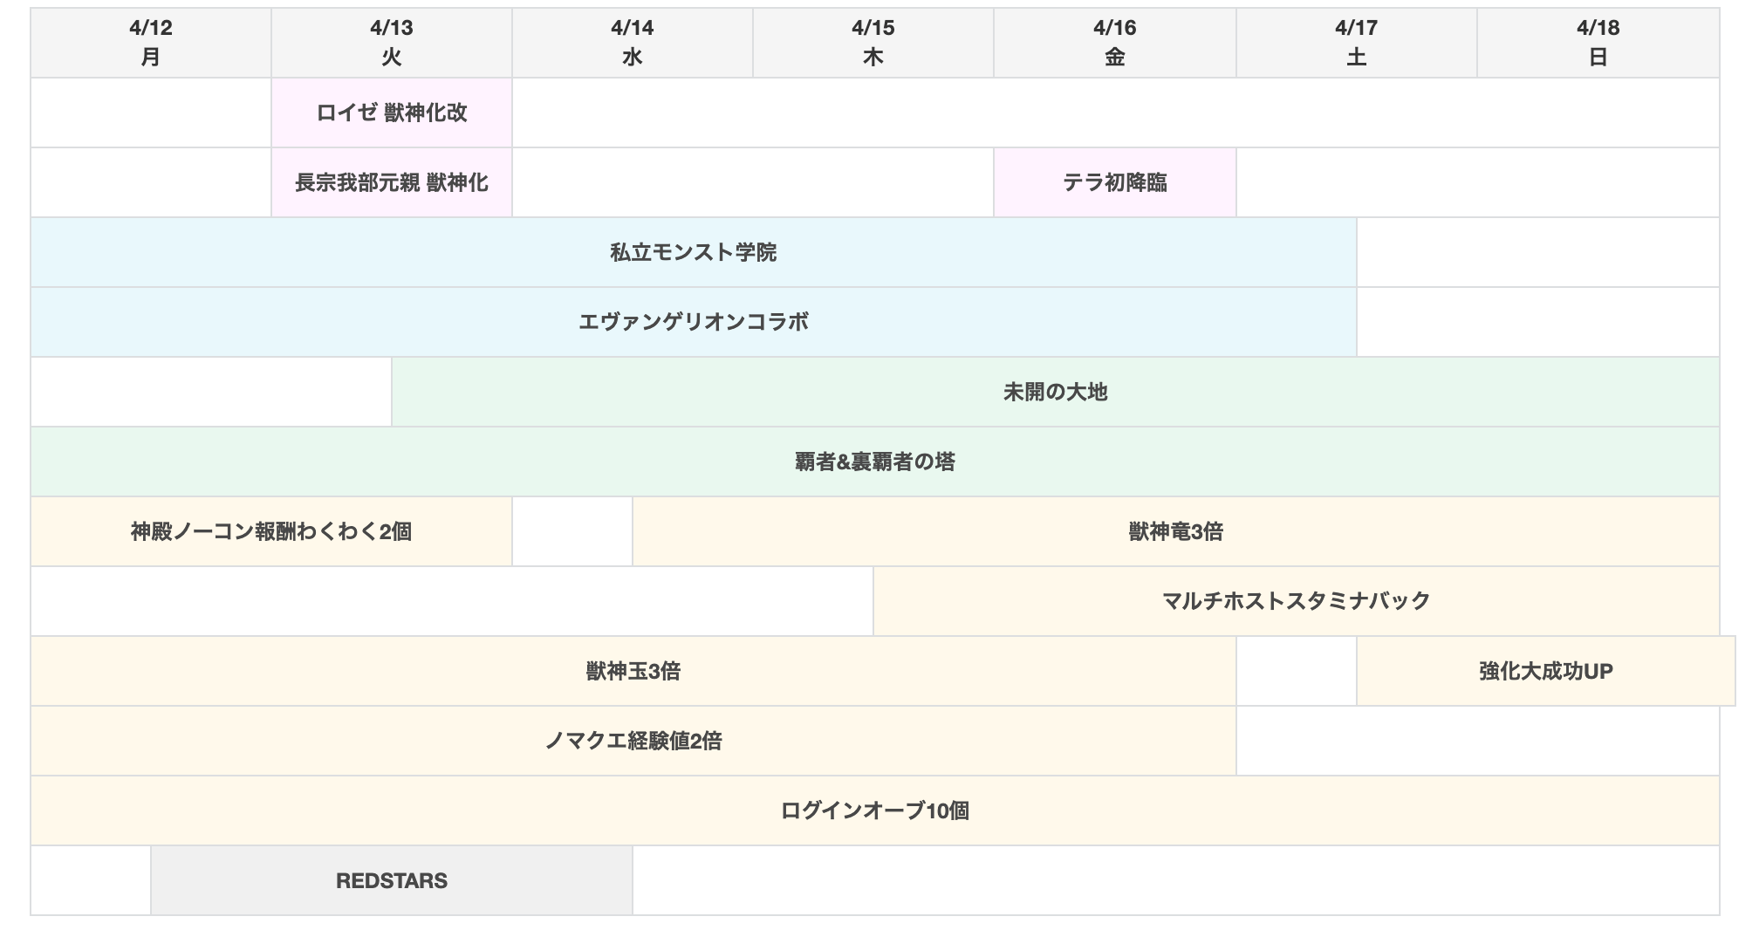
Task: Click the 4/18 日 column header
Action: (1598, 43)
